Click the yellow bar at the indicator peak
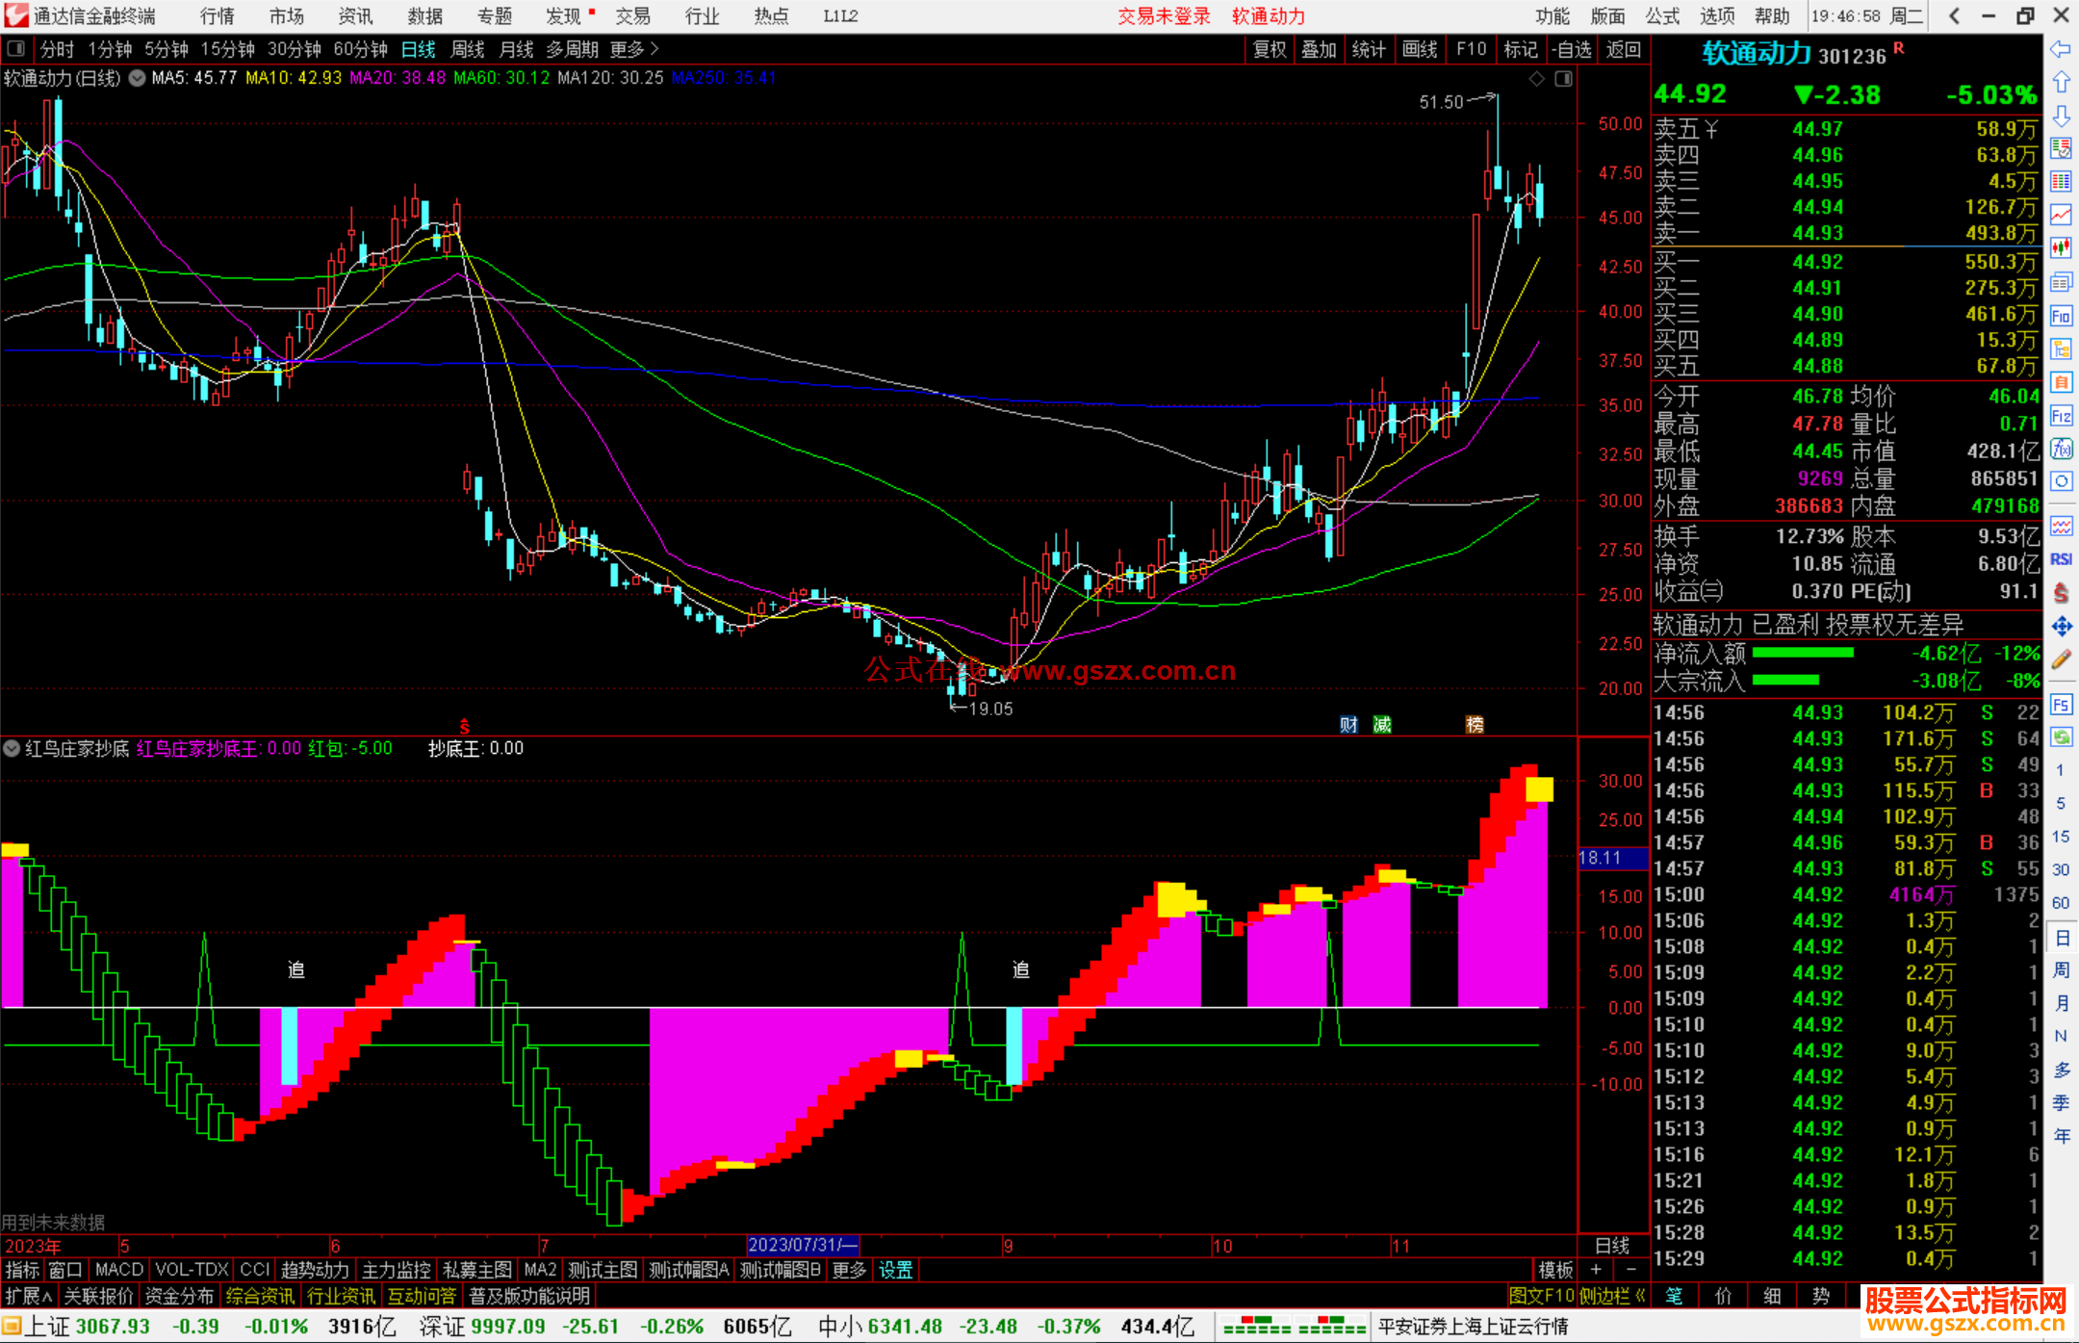This screenshot has height=1343, width=2079. coord(1538,789)
